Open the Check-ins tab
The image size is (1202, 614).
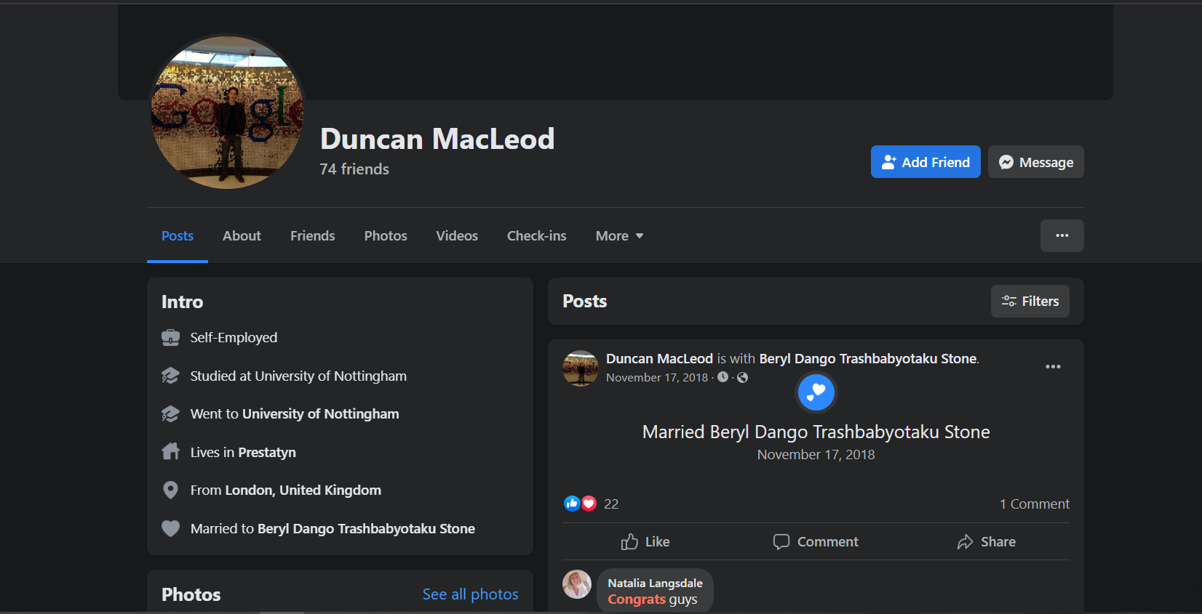[x=537, y=235]
